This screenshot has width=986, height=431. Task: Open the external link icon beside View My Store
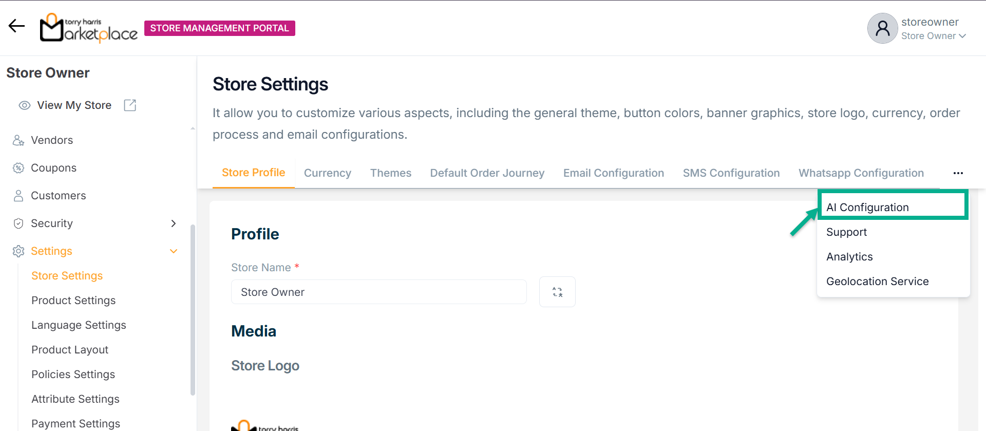(130, 105)
